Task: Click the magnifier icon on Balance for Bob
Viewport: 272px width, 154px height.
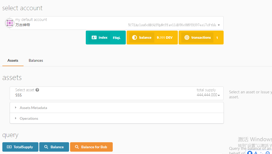Action: (x=77, y=147)
